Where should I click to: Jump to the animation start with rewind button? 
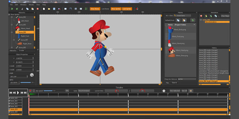11,93
